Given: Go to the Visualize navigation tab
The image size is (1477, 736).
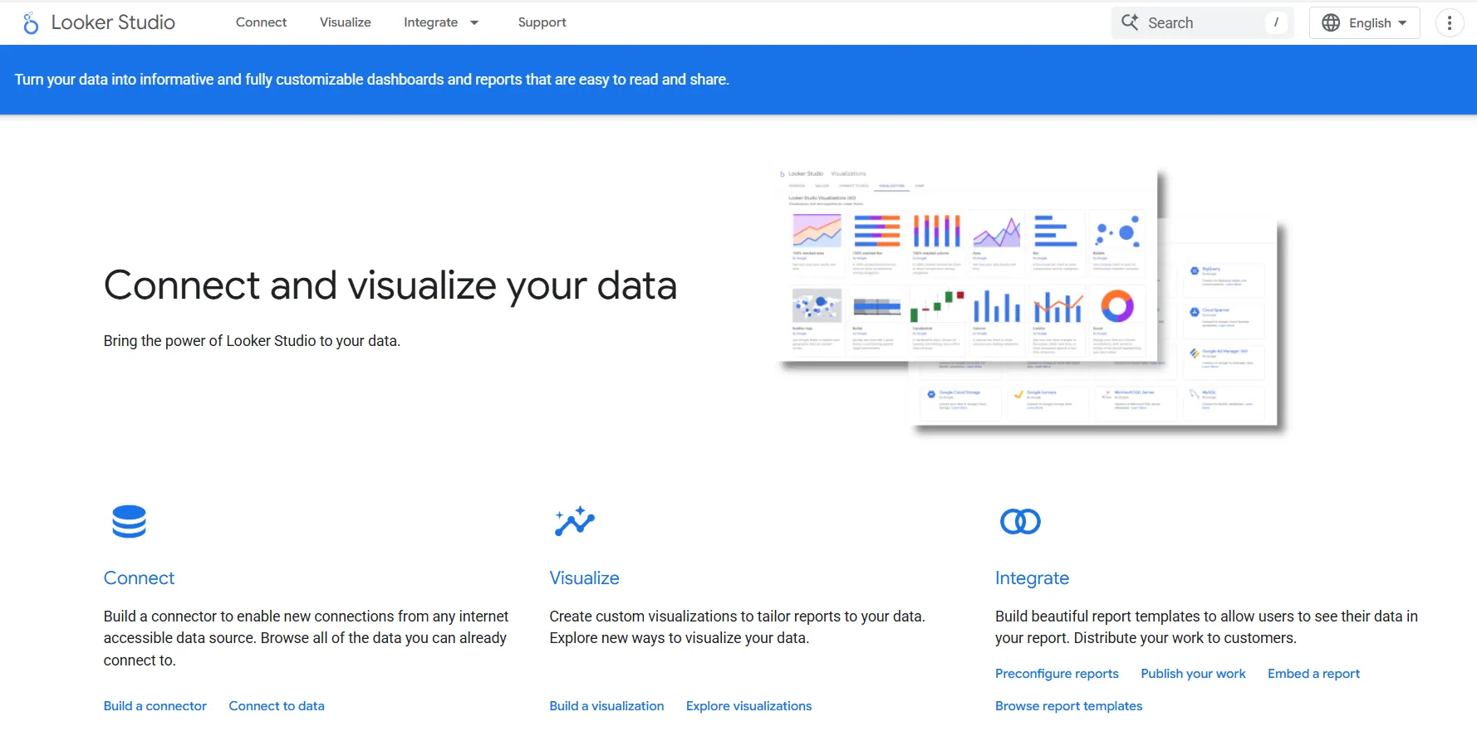Looking at the screenshot, I should point(345,22).
